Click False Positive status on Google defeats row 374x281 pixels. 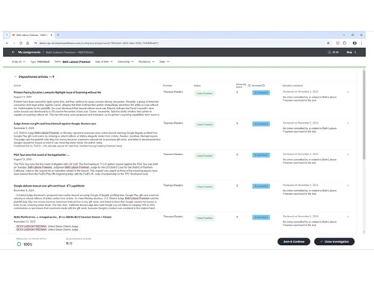[x=204, y=187]
